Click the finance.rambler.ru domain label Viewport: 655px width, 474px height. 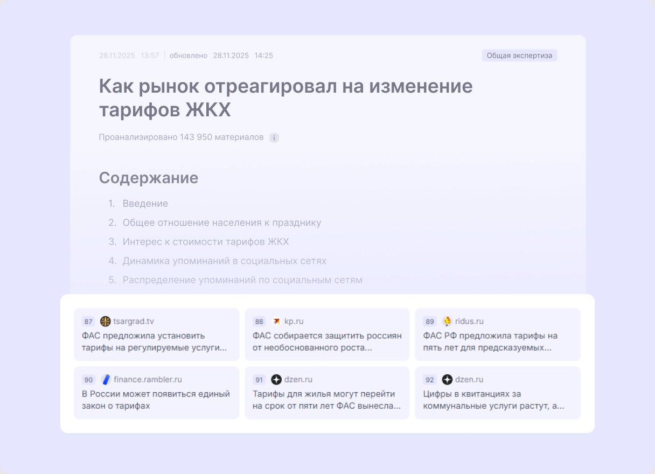[148, 380]
